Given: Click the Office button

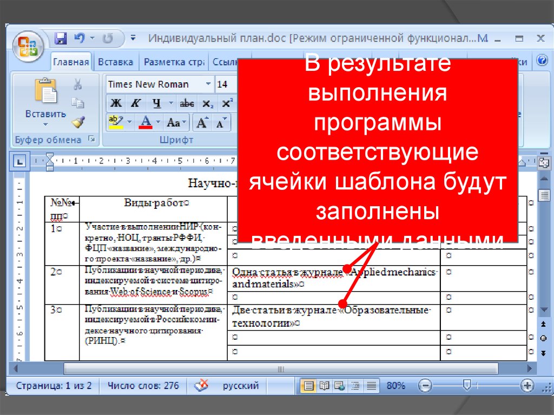Looking at the screenshot, I should tap(28, 44).
